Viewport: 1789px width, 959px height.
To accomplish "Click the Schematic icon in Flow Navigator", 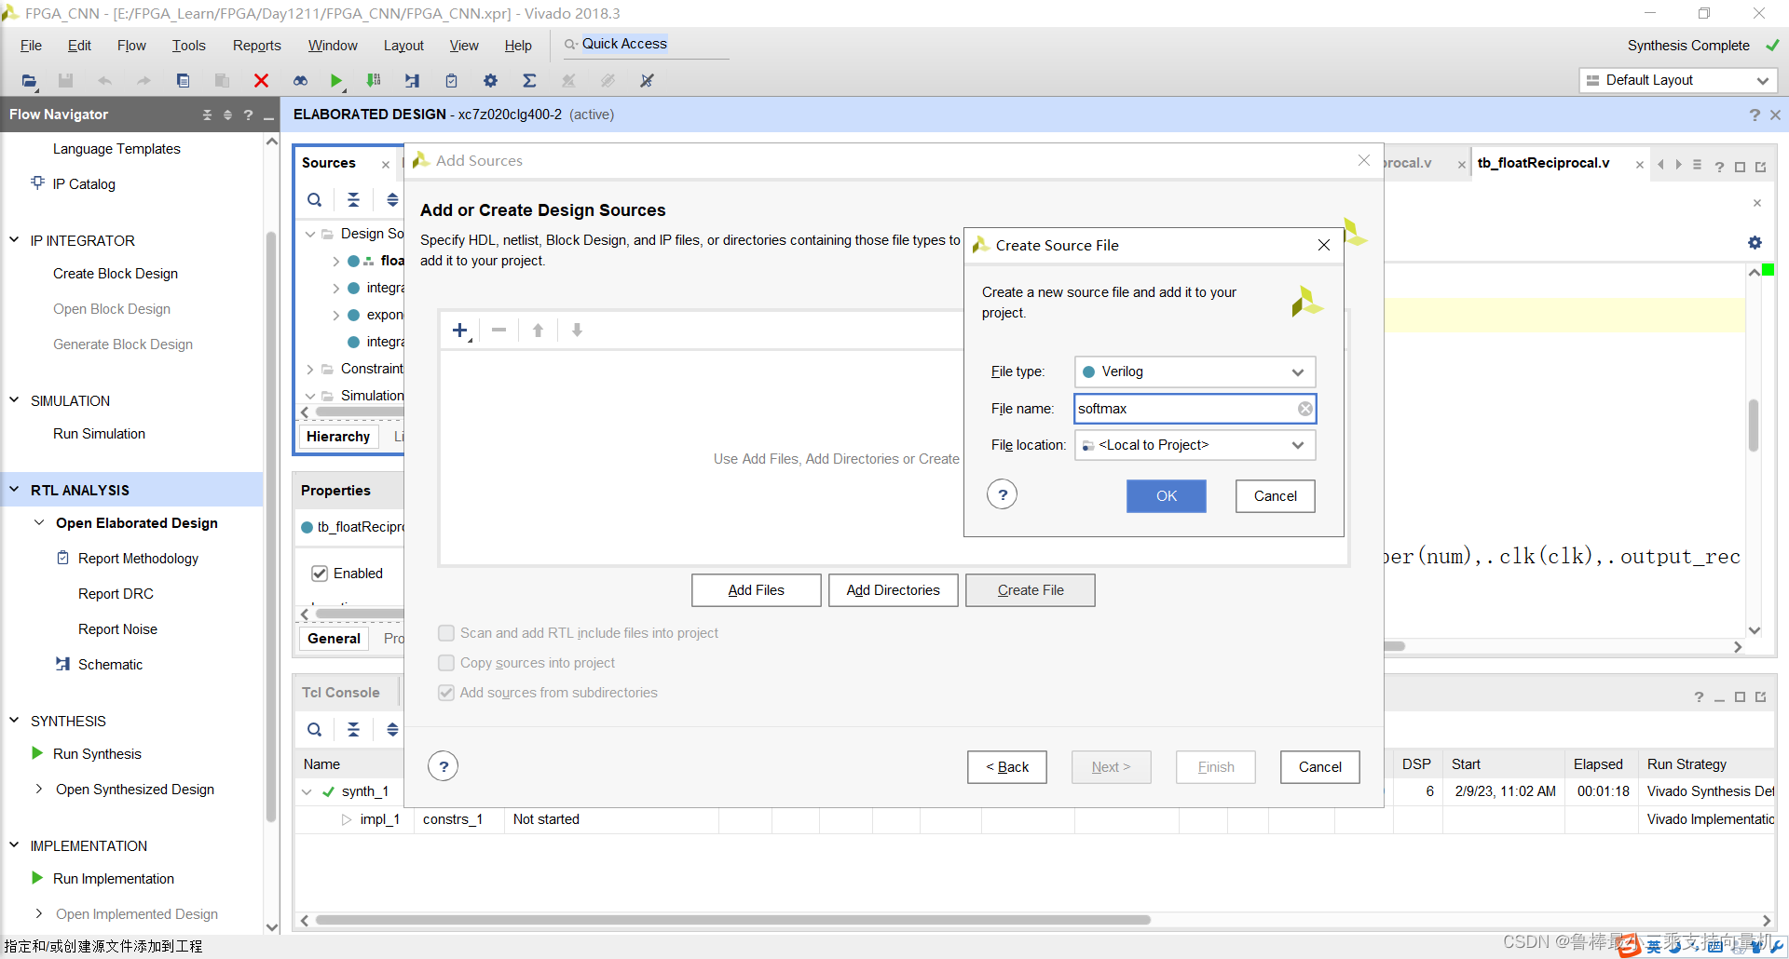I will (63, 664).
